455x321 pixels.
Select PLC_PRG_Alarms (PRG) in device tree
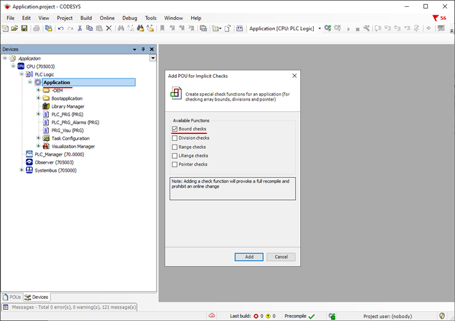coord(75,122)
